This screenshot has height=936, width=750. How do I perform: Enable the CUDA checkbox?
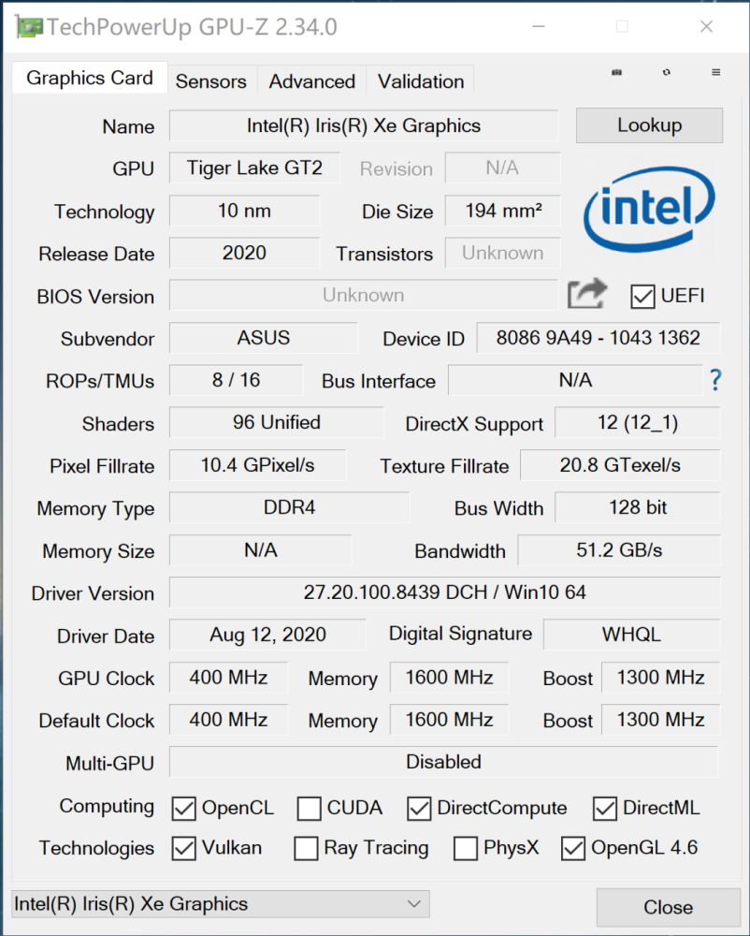[310, 808]
